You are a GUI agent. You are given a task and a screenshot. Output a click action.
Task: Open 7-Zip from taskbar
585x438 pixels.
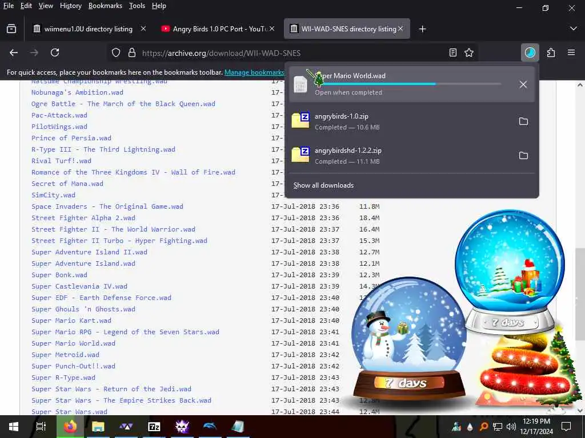pos(154,427)
